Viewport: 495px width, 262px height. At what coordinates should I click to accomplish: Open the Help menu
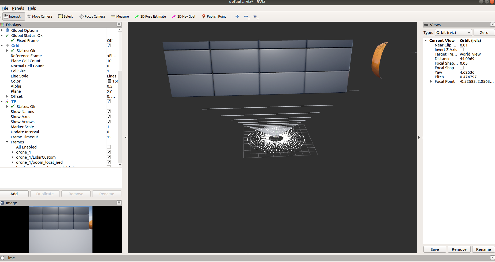(x=32, y=8)
